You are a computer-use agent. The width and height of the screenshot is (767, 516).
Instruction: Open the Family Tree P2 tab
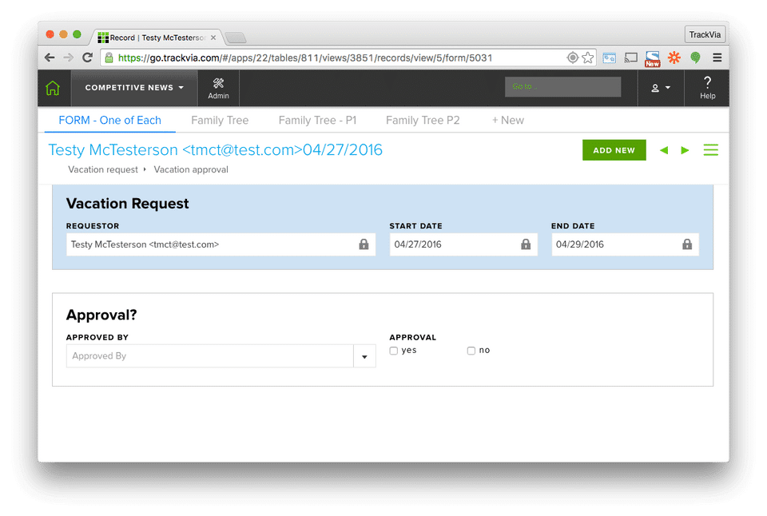click(x=423, y=121)
